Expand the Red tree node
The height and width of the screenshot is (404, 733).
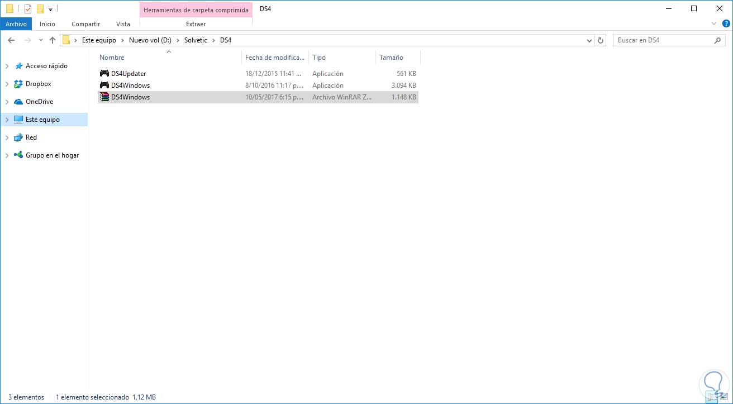tap(7, 137)
